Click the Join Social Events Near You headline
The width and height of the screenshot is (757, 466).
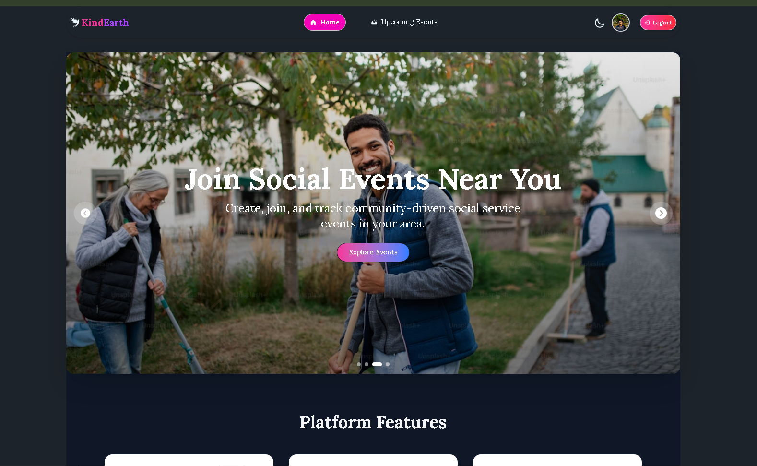coord(373,179)
